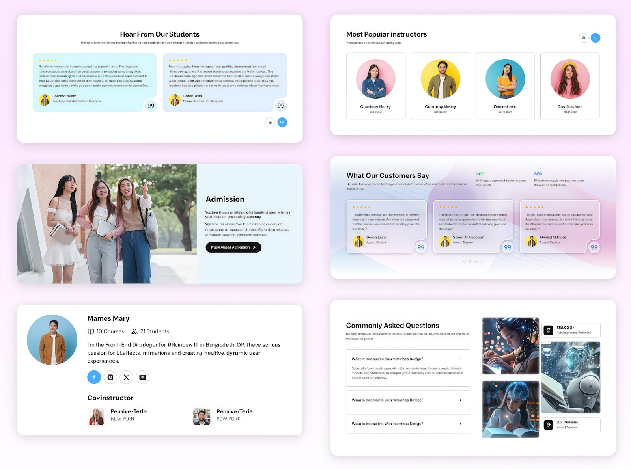Screen dimensions: 631x469
Task: Select the third carousel dot under customer reviews
Action: click(476, 261)
